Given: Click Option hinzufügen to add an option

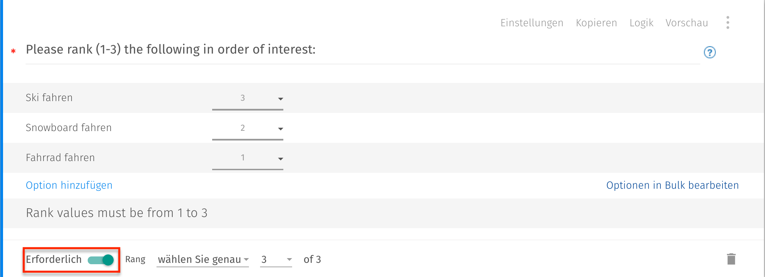Looking at the screenshot, I should 69,185.
